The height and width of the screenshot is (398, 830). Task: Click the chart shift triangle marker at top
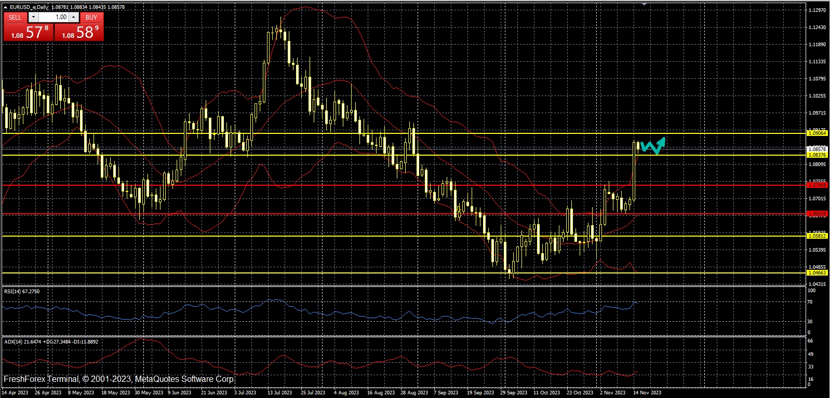point(644,4)
